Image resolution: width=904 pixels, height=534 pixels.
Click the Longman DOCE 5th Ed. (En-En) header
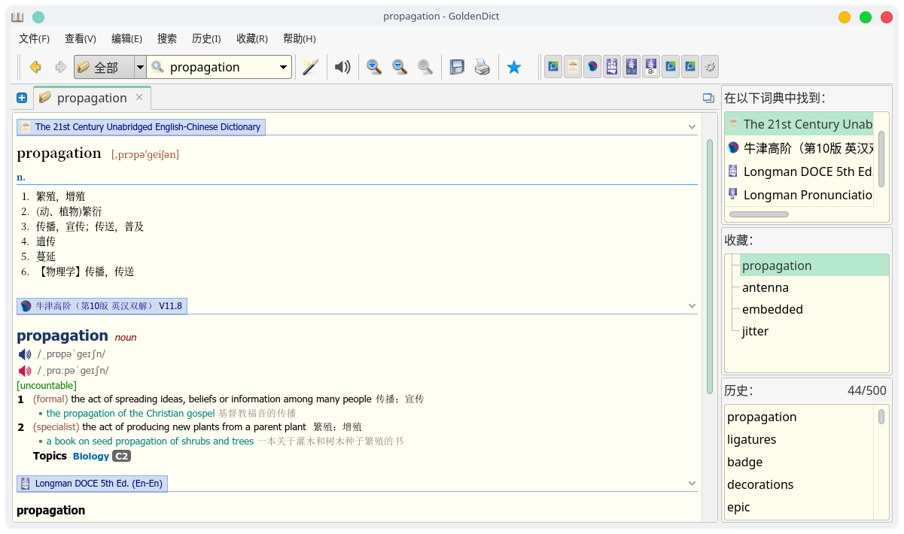pyautogui.click(x=92, y=484)
